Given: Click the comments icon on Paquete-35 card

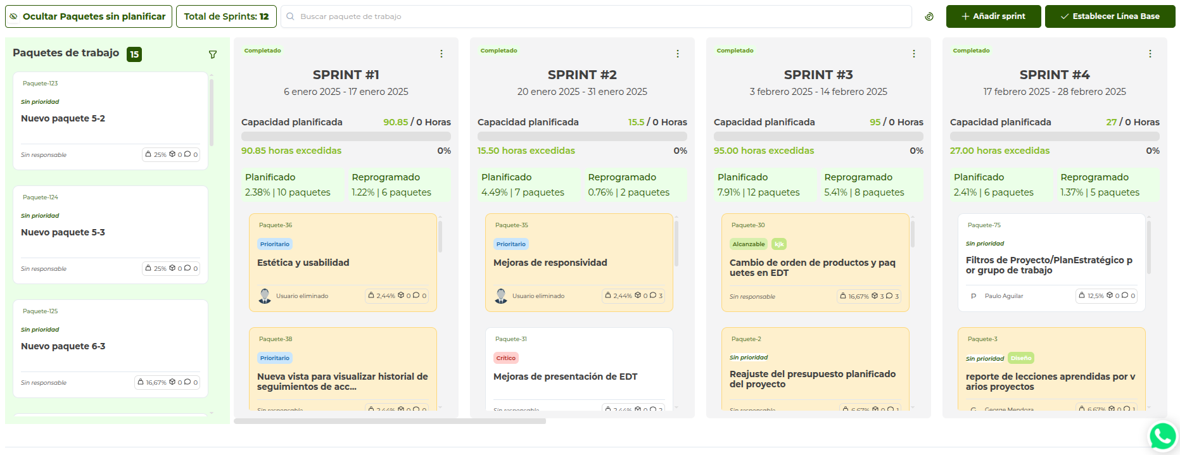Looking at the screenshot, I should [653, 296].
